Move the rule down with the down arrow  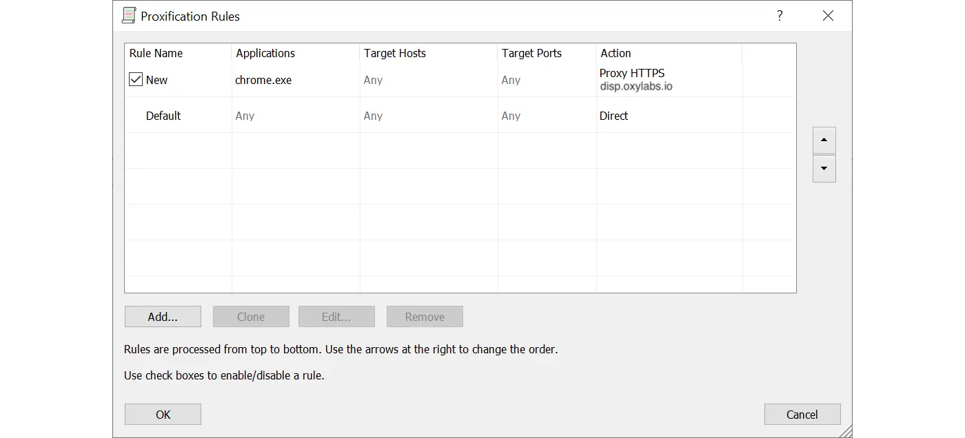pos(824,169)
